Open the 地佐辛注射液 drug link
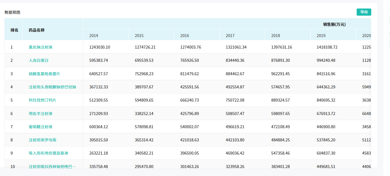 point(41,114)
